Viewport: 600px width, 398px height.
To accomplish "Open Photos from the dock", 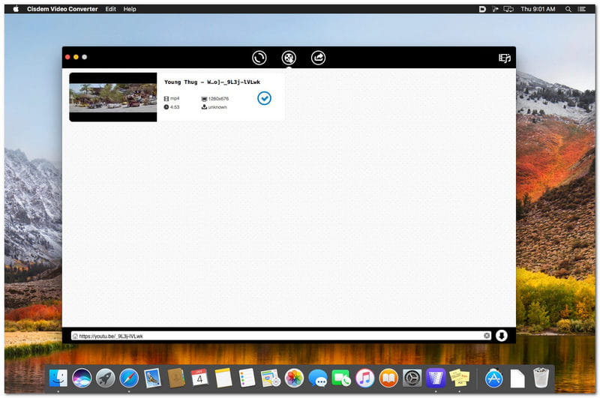I will click(294, 378).
